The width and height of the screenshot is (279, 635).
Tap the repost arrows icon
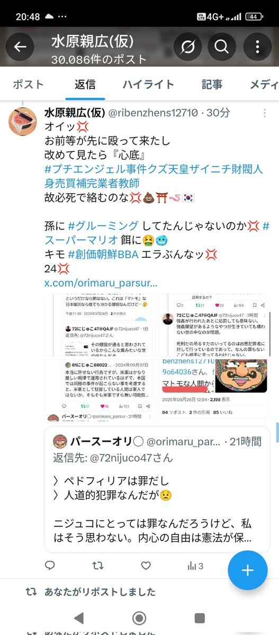click(98, 566)
